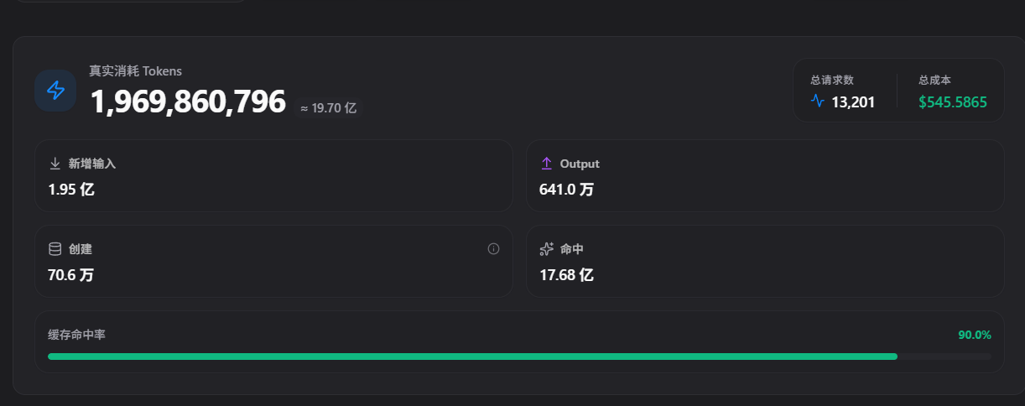Open the Output 641.0 万 card
The height and width of the screenshot is (406, 1025).
(x=765, y=175)
